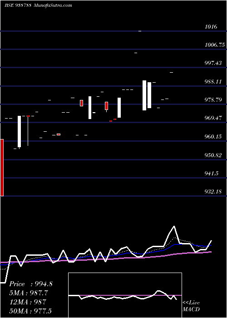Click the 950.82 price level label
This screenshot has width=227, height=318.
click(x=213, y=155)
